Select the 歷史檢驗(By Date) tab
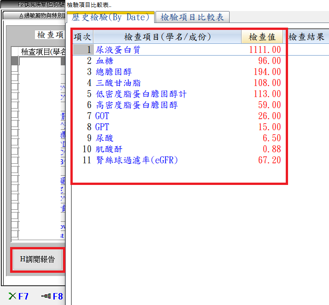The width and height of the screenshot is (329, 305). (111, 17)
